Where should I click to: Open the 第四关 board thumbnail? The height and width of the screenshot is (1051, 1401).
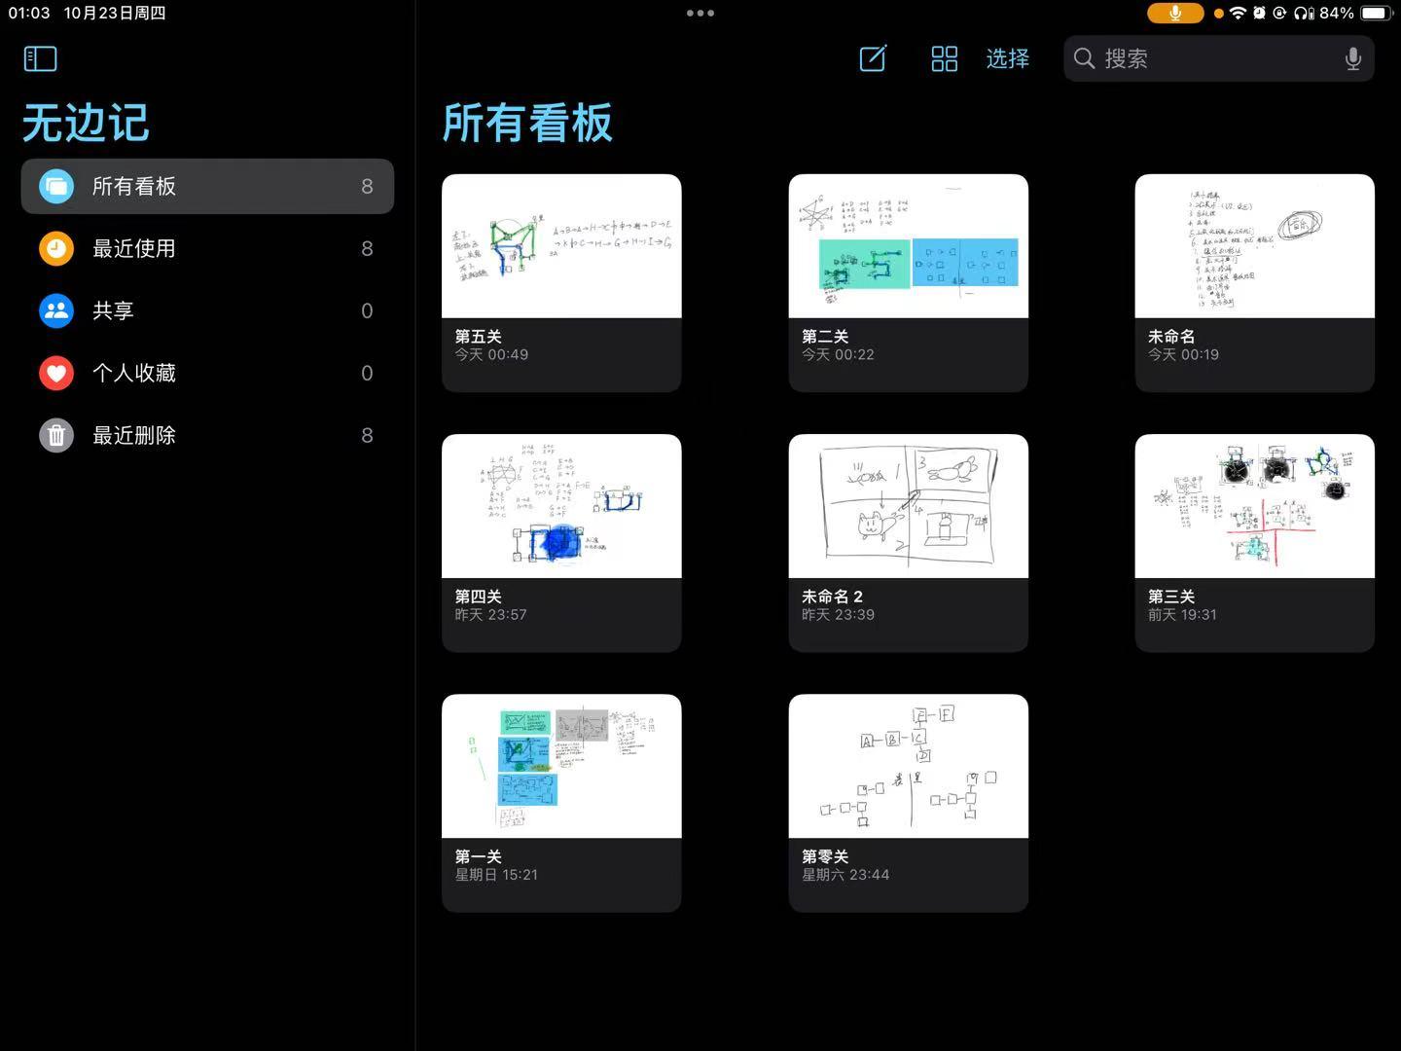point(561,506)
